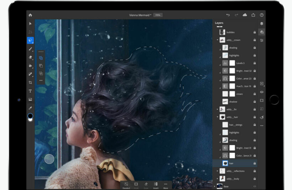Toggle lock on shadow layer
Viewport: 292px width, 190px height.
[x=255, y=102]
